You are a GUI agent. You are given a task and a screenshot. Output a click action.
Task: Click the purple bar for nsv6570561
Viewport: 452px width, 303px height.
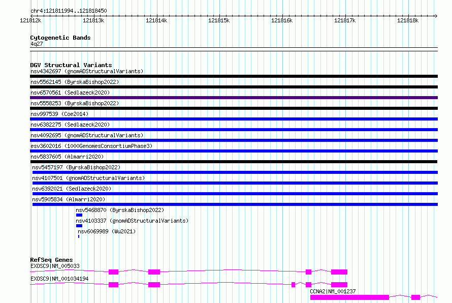coord(234,98)
